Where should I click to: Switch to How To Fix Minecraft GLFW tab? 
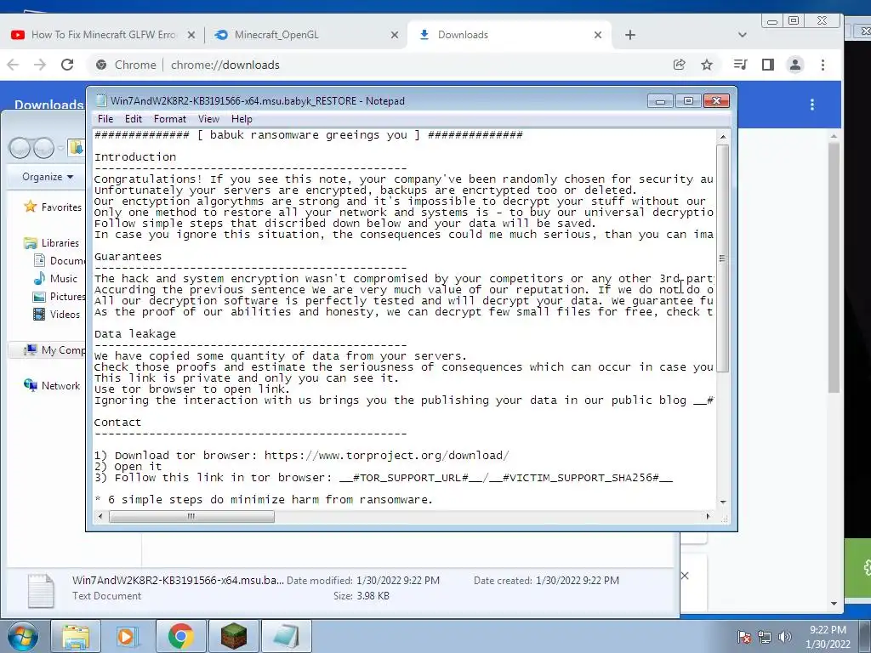pyautogui.click(x=103, y=34)
